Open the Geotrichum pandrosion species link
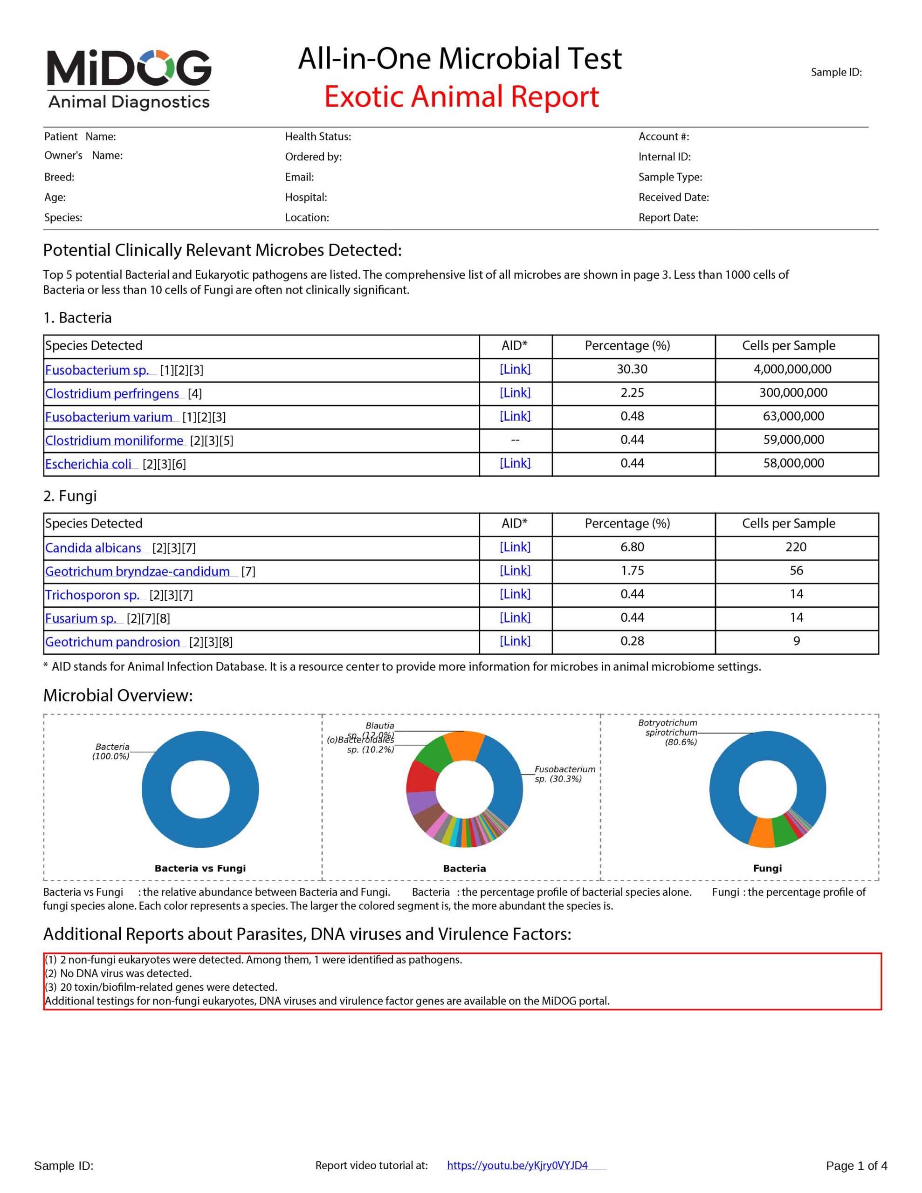Image resolution: width=922 pixels, height=1193 pixels. point(113,642)
